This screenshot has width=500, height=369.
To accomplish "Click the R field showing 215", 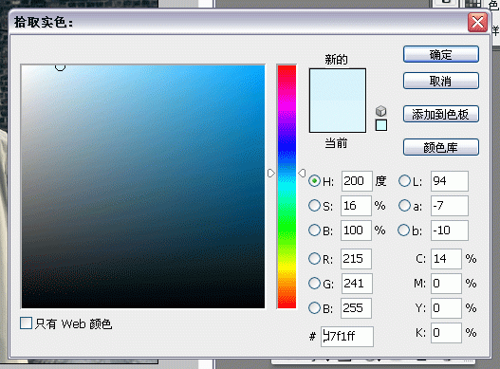I will (356, 259).
